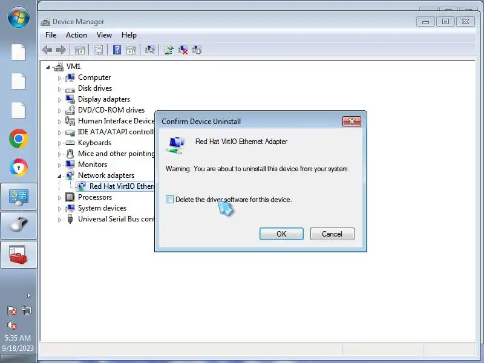The width and height of the screenshot is (484, 363).
Task: Click the Forward arrow in Device Manager toolbar
Action: click(61, 50)
